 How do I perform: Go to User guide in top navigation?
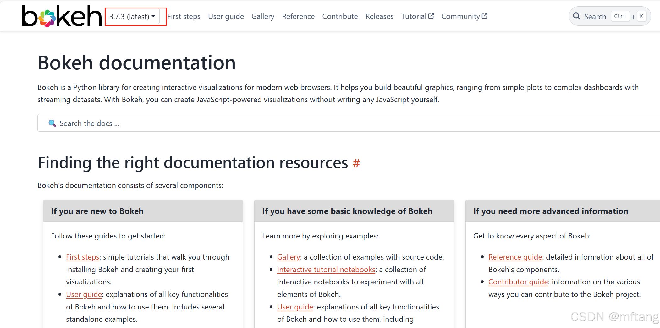point(226,16)
